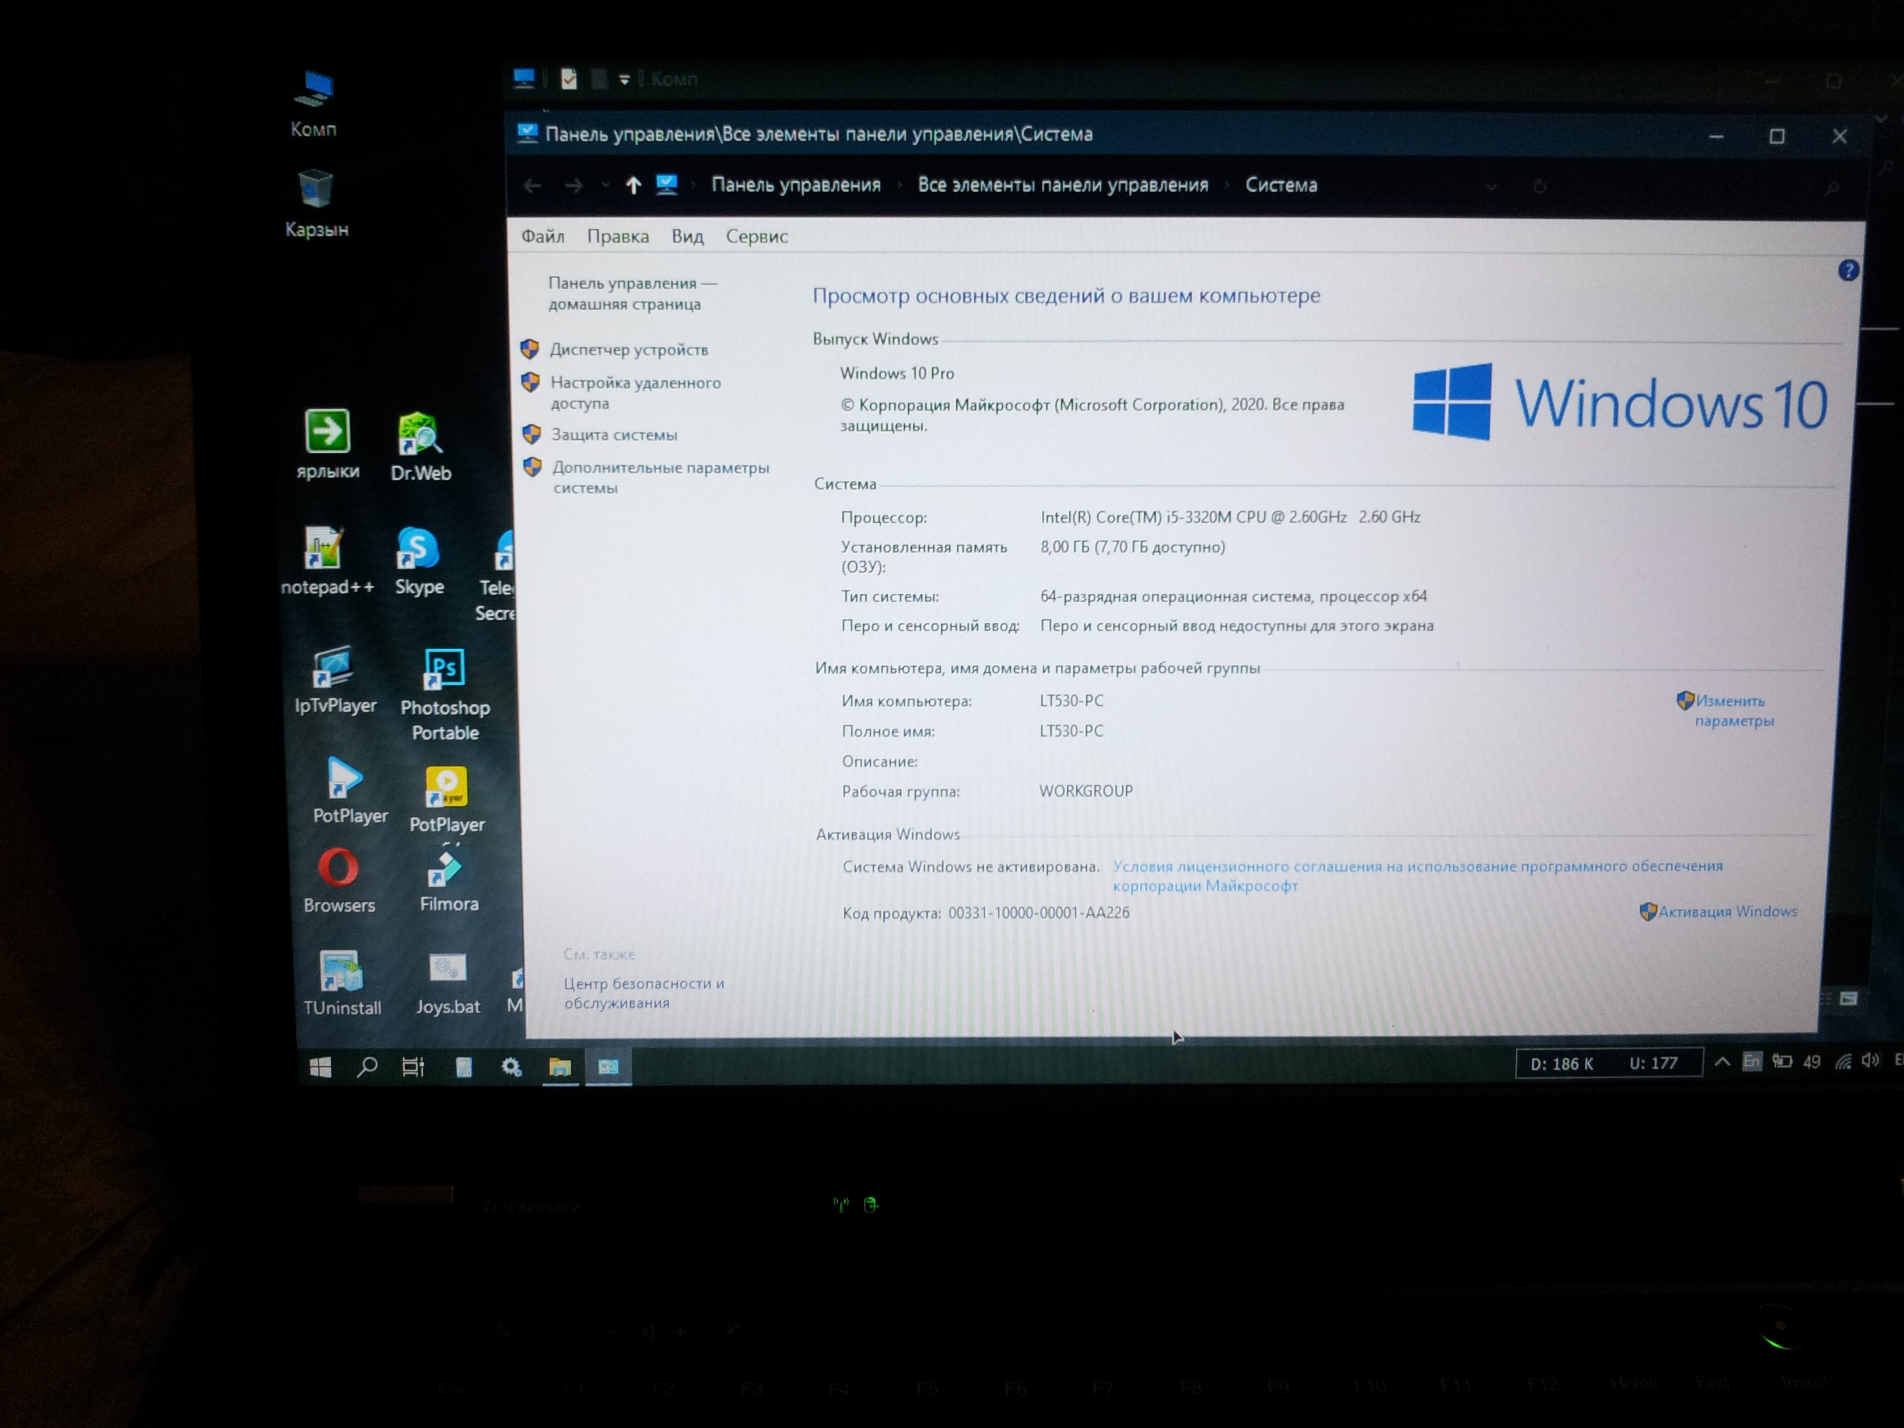1904x1428 pixels.
Task: Open File Explorer on the taskbar
Action: tap(559, 1067)
